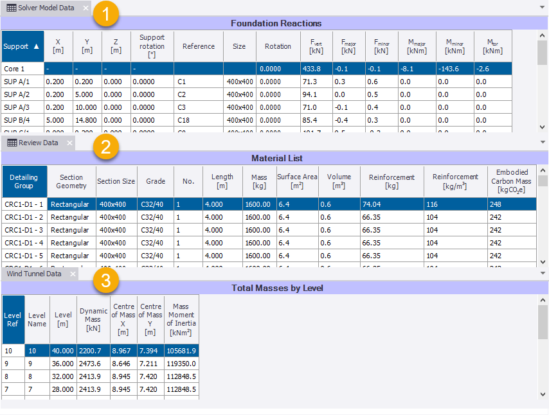This screenshot has height=415, width=549.
Task: Click the Support rotation column header
Action: coord(152,46)
